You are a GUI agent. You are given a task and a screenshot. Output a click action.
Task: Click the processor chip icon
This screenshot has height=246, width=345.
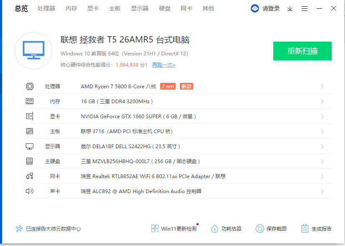coord(30,86)
